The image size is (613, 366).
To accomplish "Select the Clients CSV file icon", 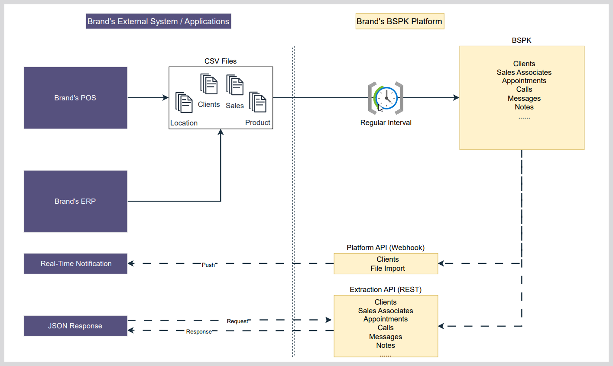I will pos(209,84).
